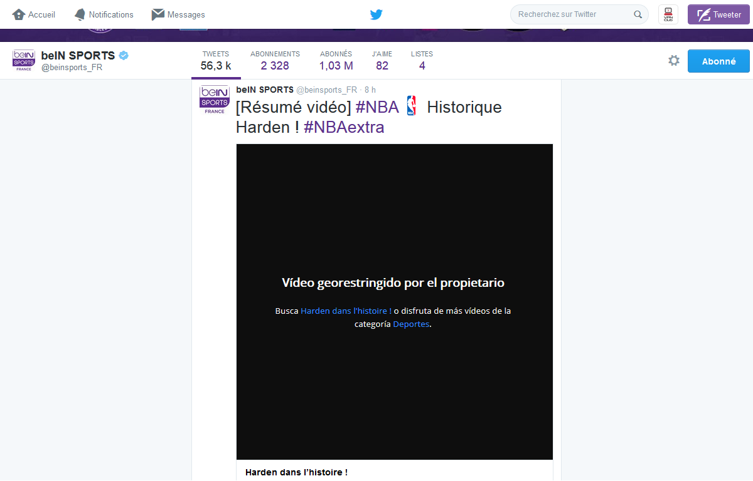Click the Tweeter compose button
This screenshot has width=753, height=481.
coord(719,14)
